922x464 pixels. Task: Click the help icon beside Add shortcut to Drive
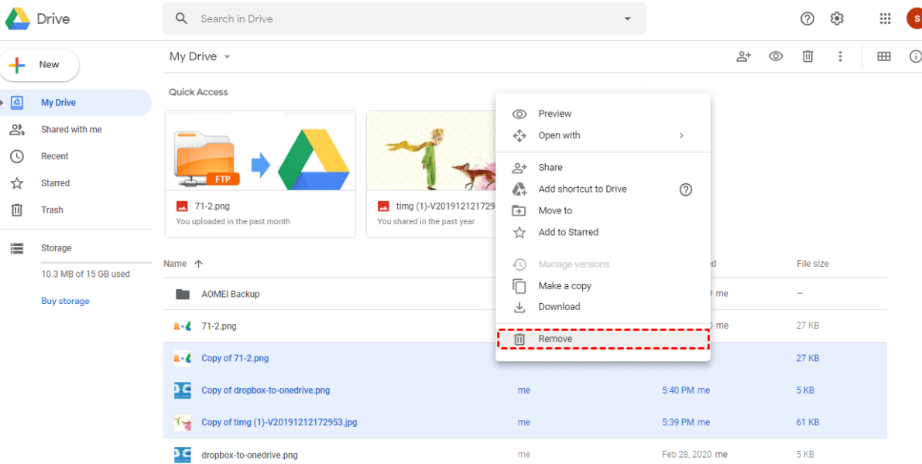click(x=685, y=189)
